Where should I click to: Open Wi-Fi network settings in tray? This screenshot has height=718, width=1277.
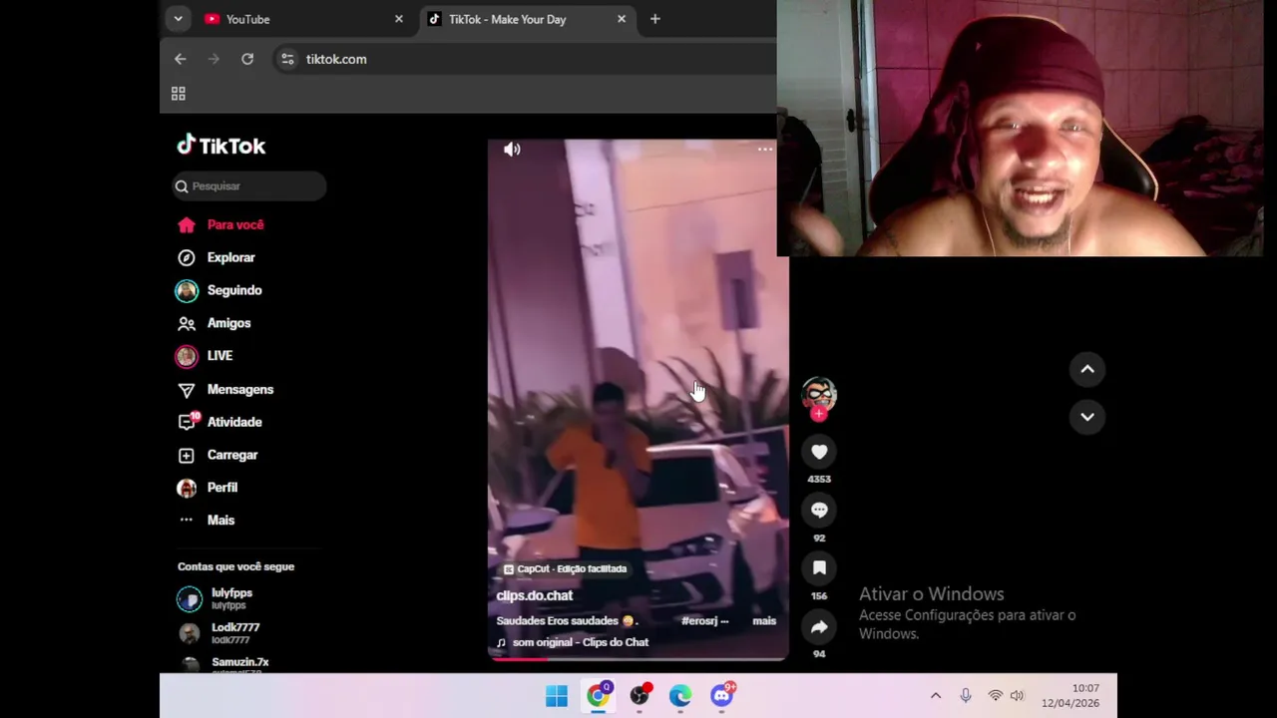995,696
